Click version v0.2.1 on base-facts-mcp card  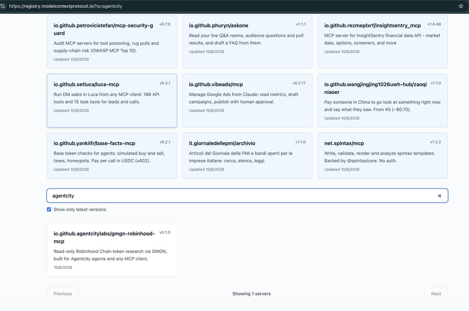pos(165,142)
